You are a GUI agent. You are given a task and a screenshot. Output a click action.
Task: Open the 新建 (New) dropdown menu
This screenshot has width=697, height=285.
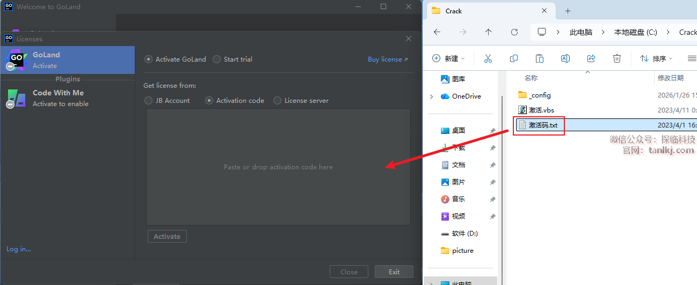[x=448, y=58]
